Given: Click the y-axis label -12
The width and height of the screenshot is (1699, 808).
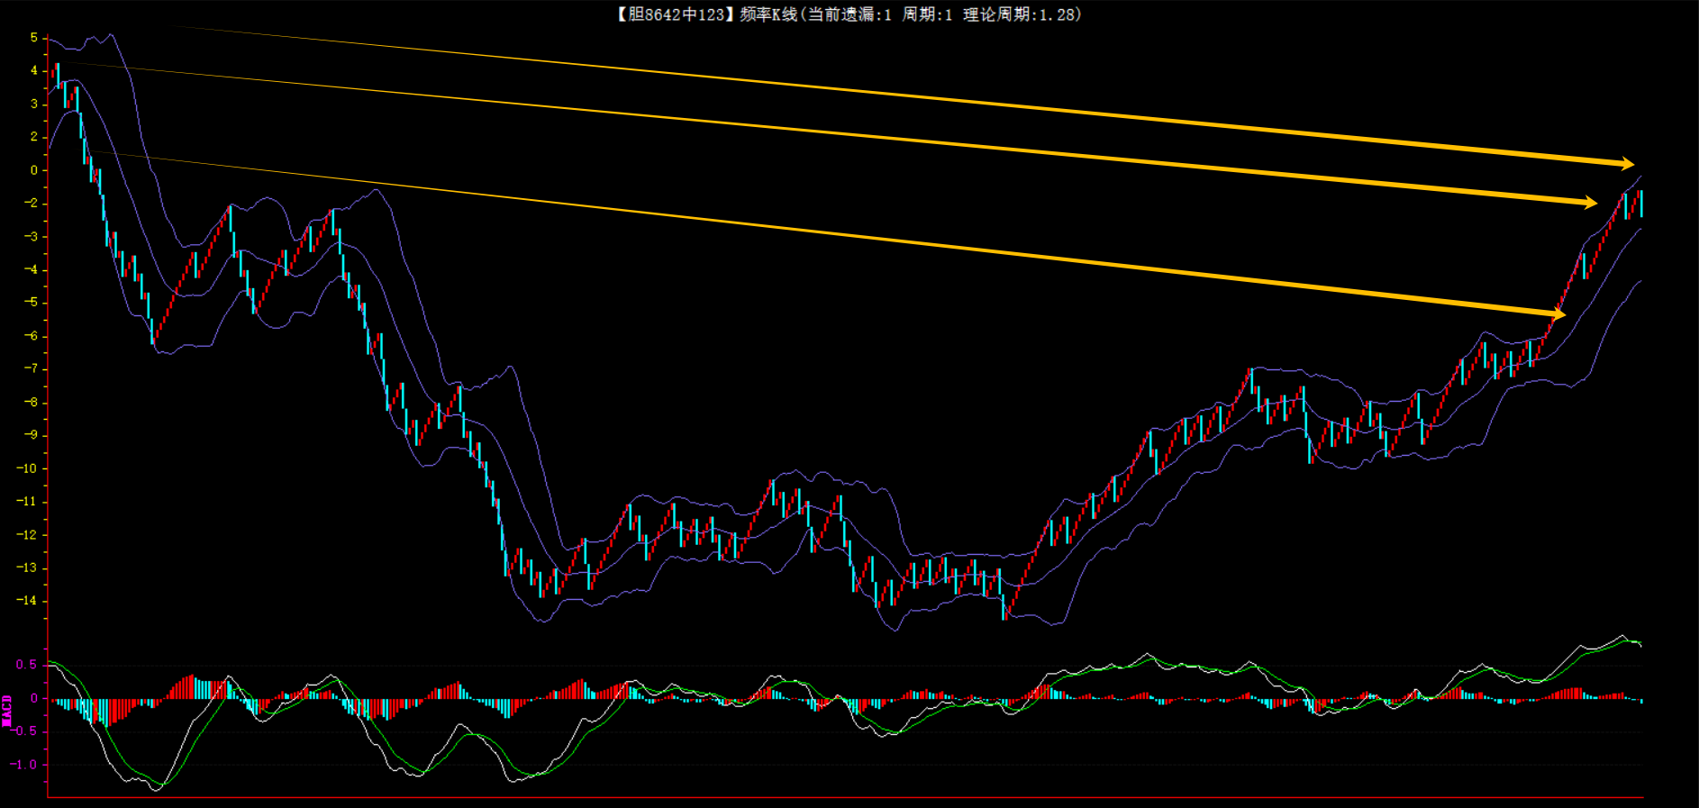Looking at the screenshot, I should (27, 535).
